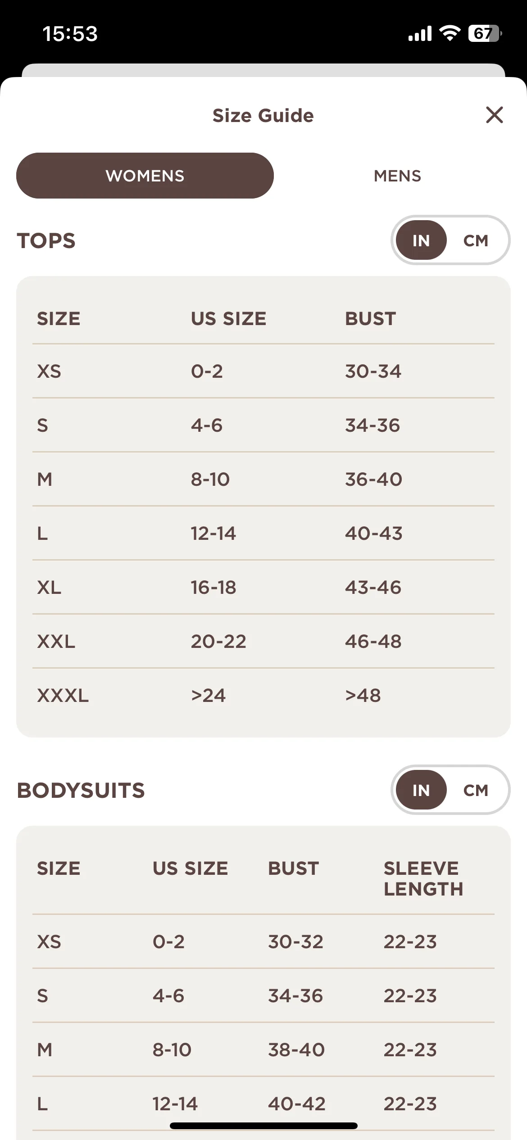Select IN units for Bodysuits

[x=421, y=790]
